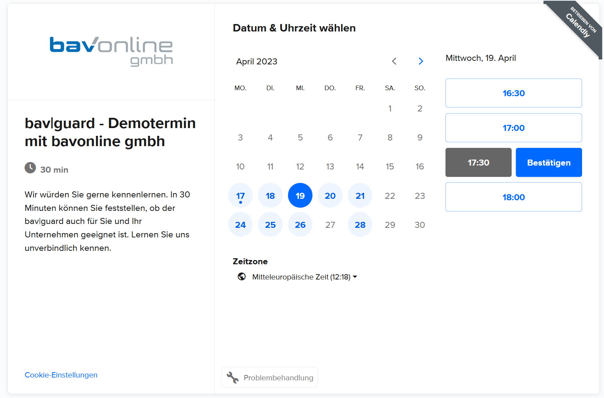Pick April 17 in the calendar
The width and height of the screenshot is (604, 398).
pyautogui.click(x=240, y=196)
